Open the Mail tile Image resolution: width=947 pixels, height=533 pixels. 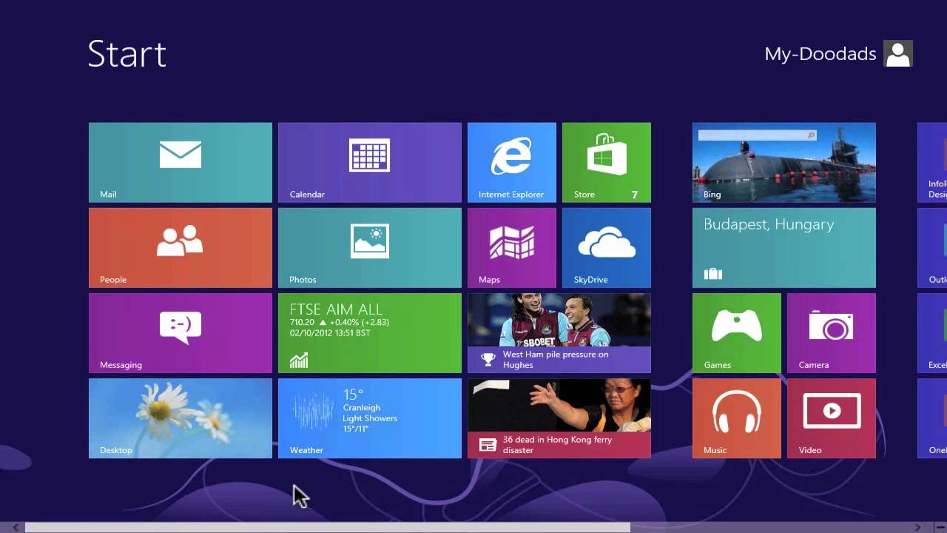tap(181, 162)
